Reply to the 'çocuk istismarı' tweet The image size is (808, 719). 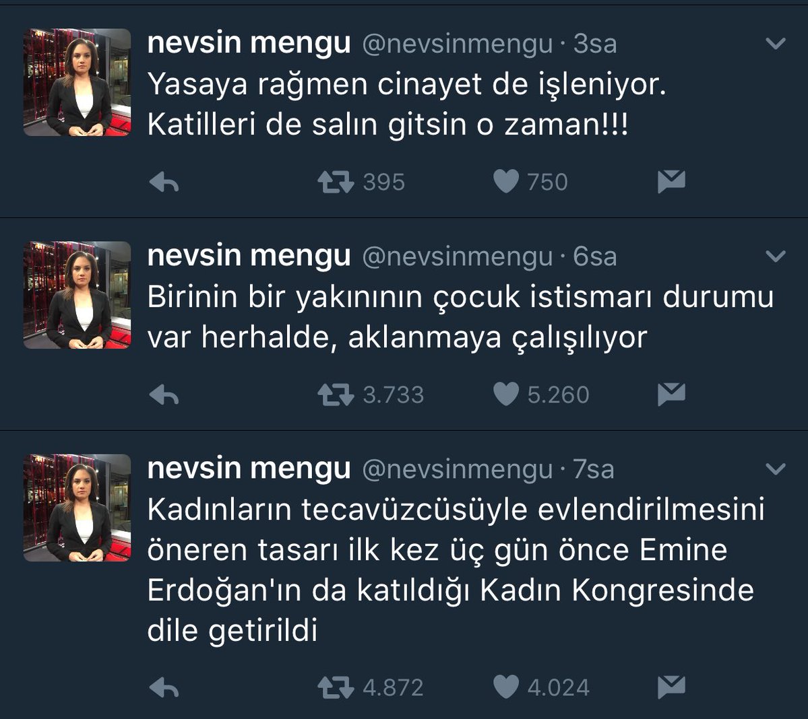pos(164,395)
